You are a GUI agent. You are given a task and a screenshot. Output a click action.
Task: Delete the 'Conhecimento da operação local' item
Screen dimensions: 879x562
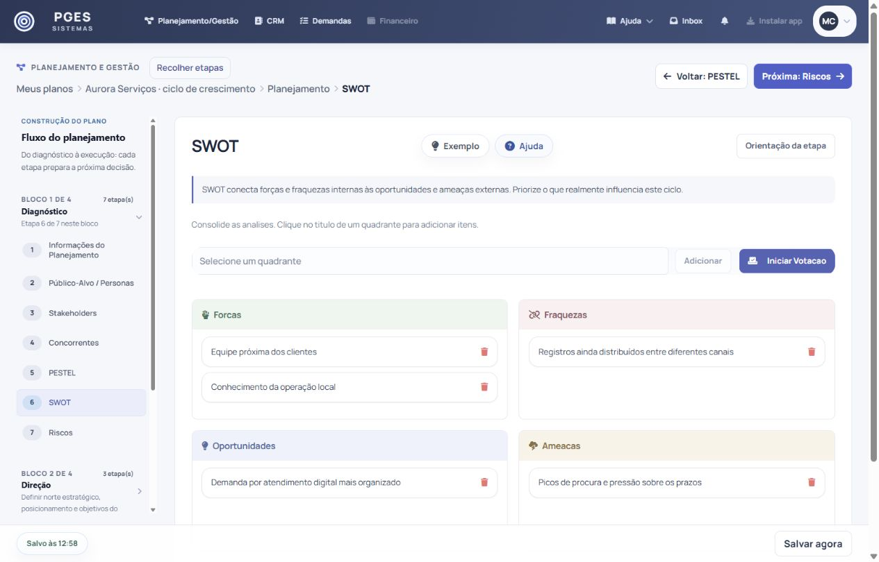click(x=484, y=387)
